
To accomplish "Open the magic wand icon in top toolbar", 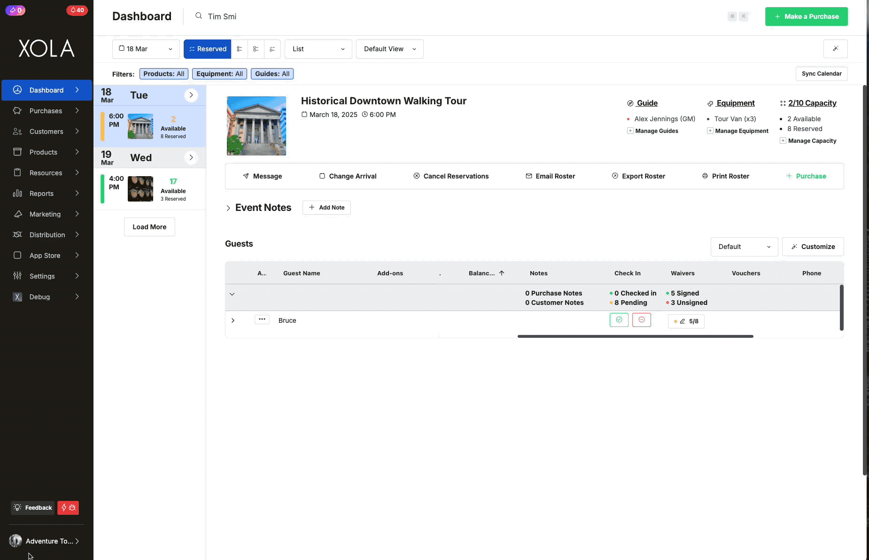I will [x=835, y=49].
